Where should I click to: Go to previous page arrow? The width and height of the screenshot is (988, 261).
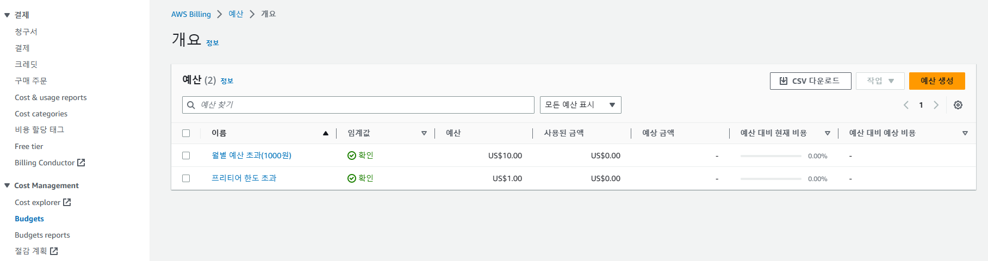point(906,105)
